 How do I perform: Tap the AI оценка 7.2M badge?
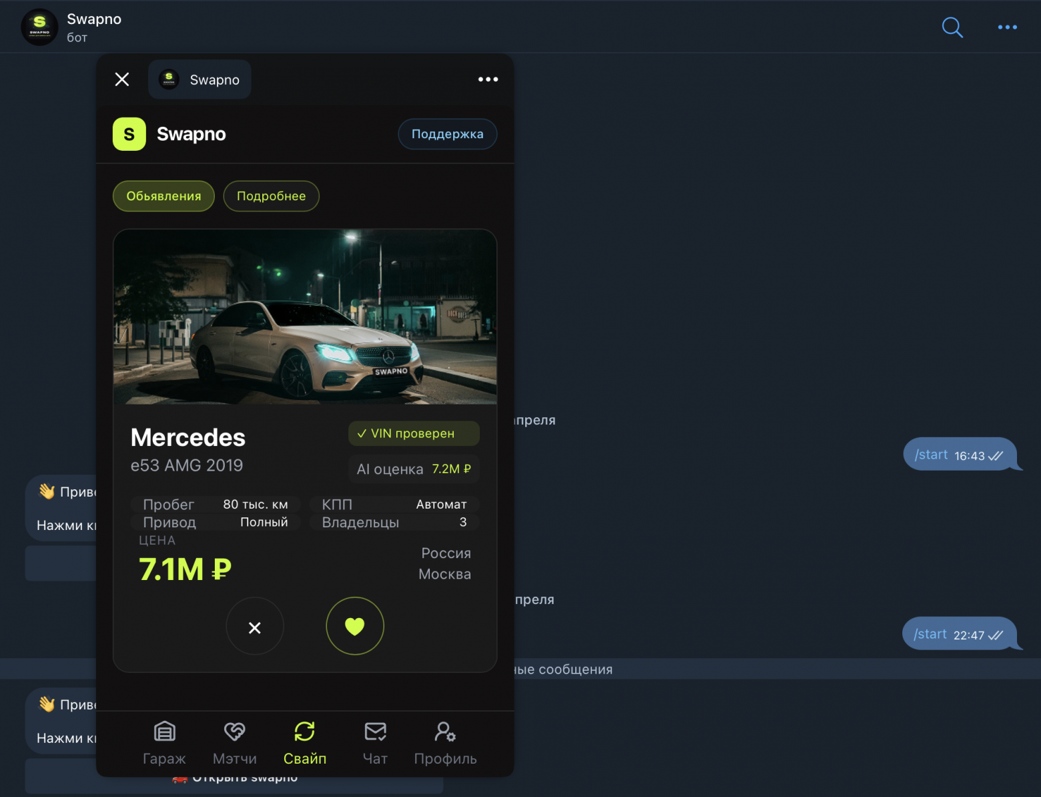413,469
